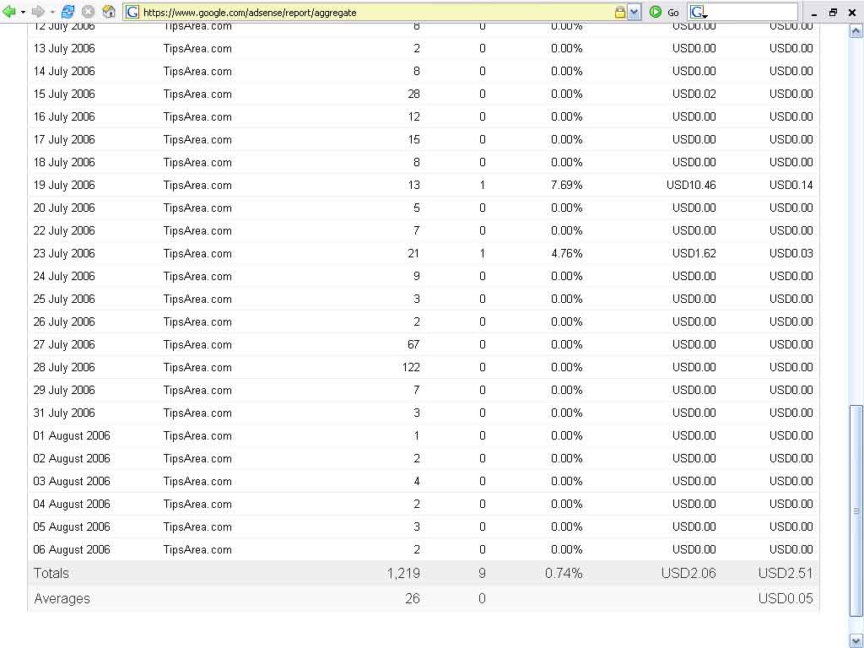Select the 20 July 2006 date cell
The height and width of the screenshot is (648, 864).
tap(64, 208)
